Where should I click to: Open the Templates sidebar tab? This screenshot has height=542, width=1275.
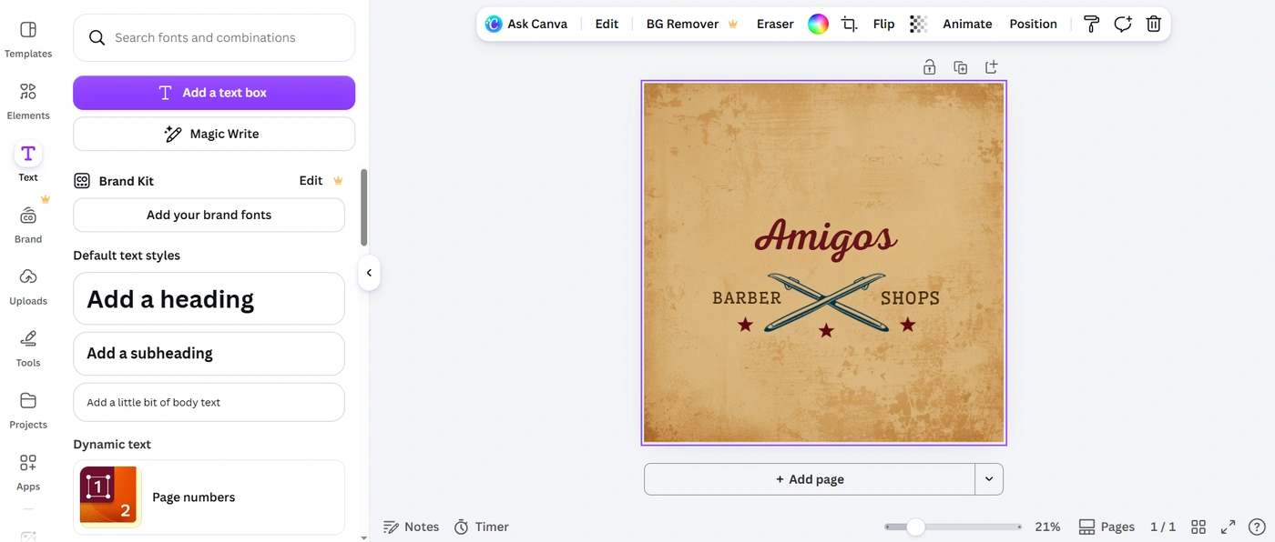coord(28,40)
